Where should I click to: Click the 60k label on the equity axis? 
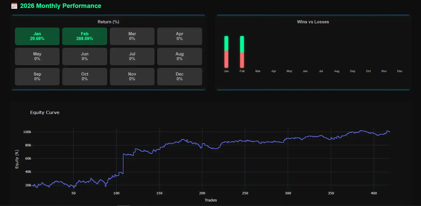[28, 158]
